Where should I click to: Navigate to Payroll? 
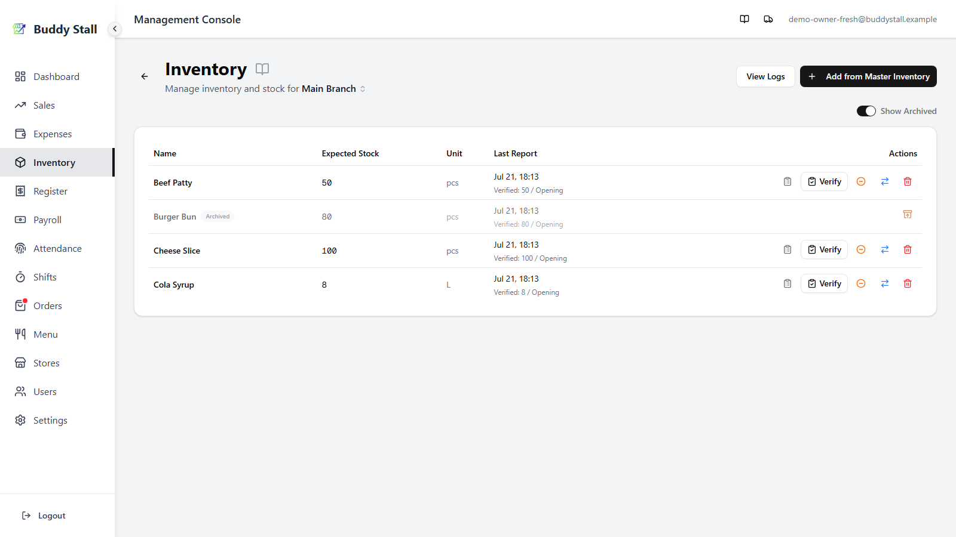coord(57,220)
